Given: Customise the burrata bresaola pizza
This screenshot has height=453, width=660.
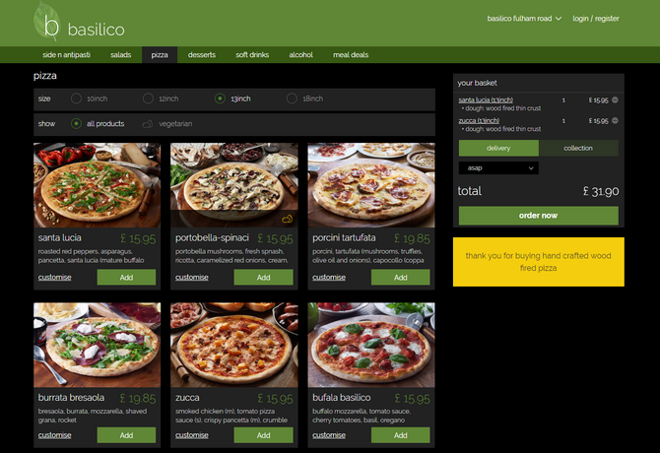Looking at the screenshot, I should click(55, 435).
